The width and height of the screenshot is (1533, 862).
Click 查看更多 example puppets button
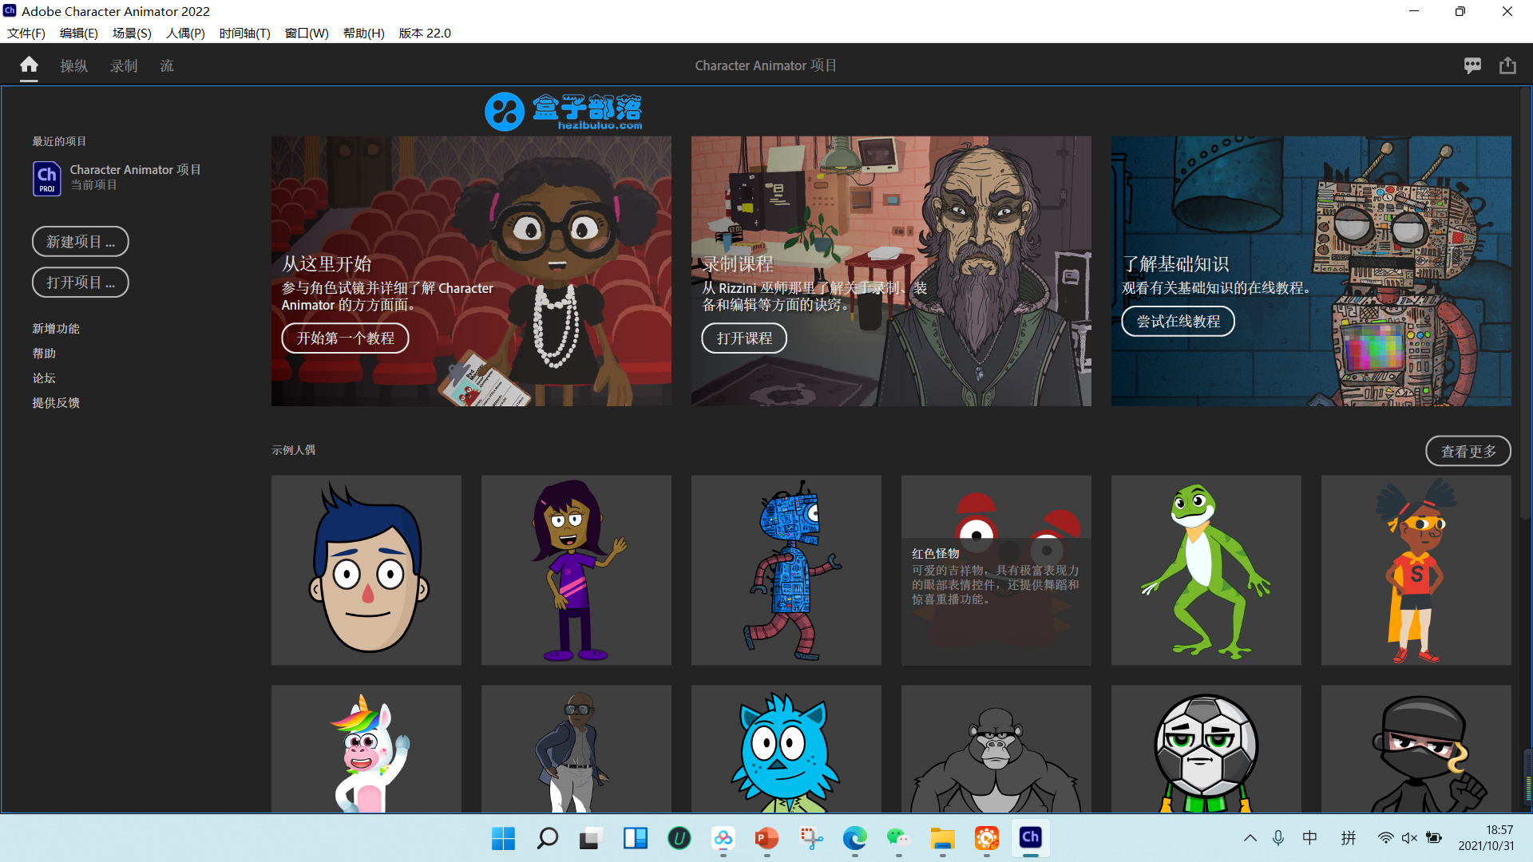(1468, 451)
